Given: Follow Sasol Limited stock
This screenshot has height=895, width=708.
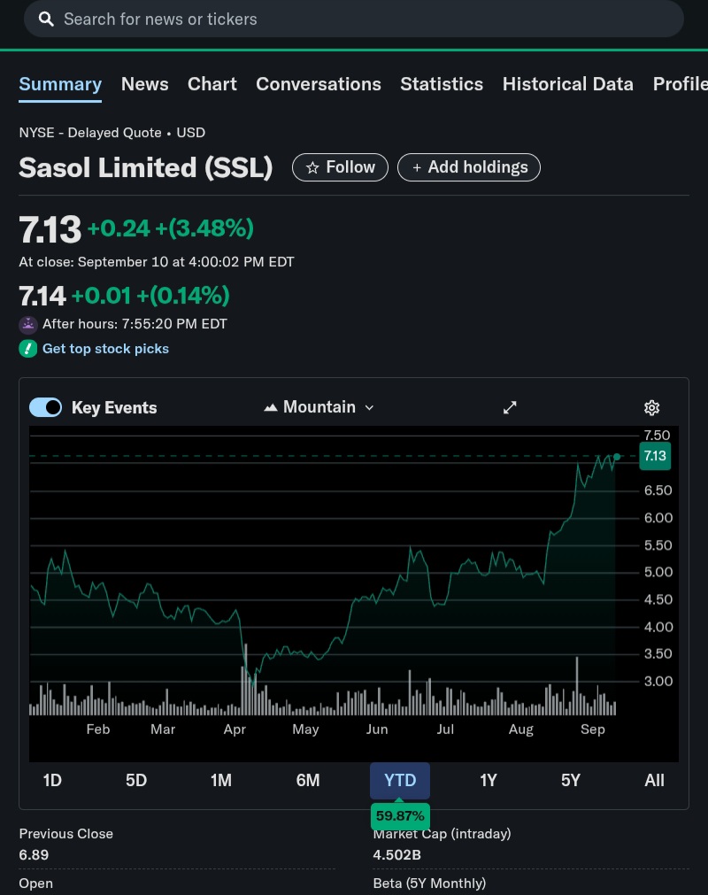Looking at the screenshot, I should click(340, 167).
